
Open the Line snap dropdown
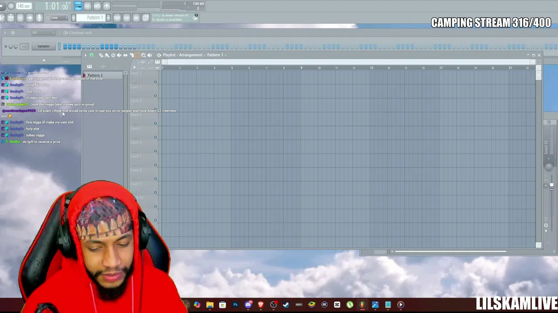58,18
